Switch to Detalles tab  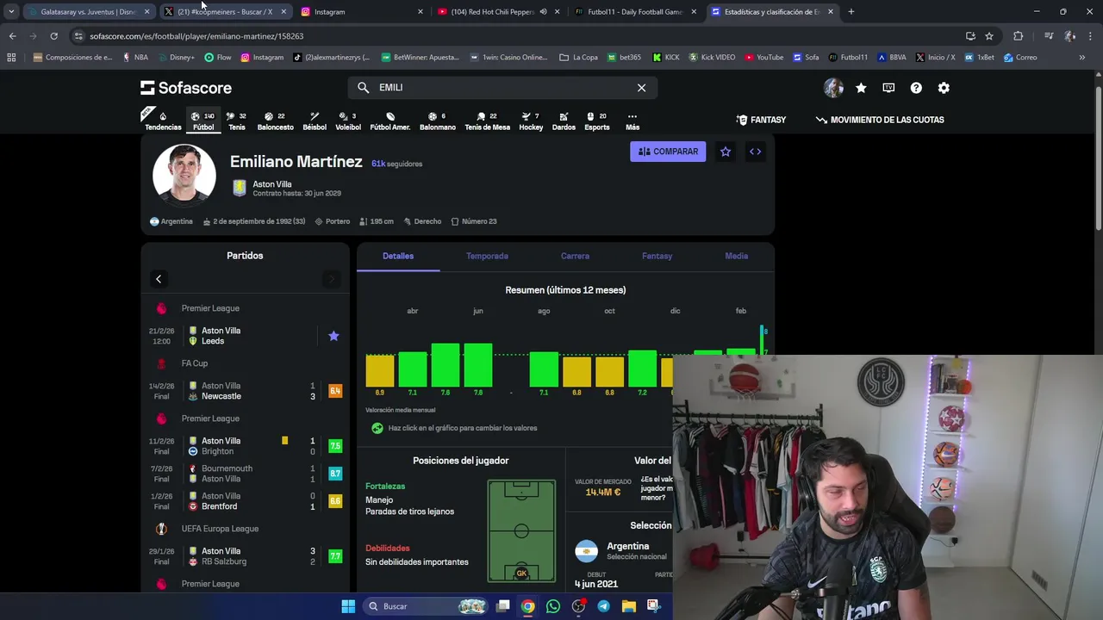click(398, 256)
